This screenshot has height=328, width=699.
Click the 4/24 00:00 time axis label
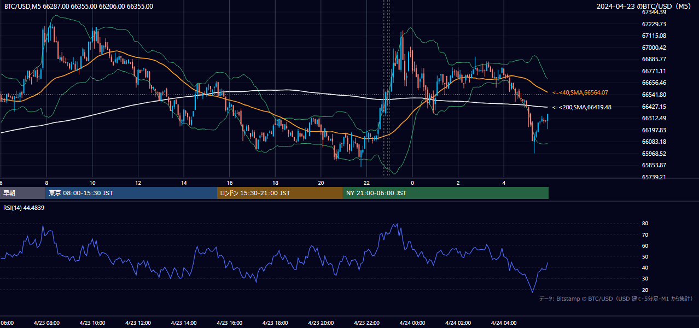(412, 323)
